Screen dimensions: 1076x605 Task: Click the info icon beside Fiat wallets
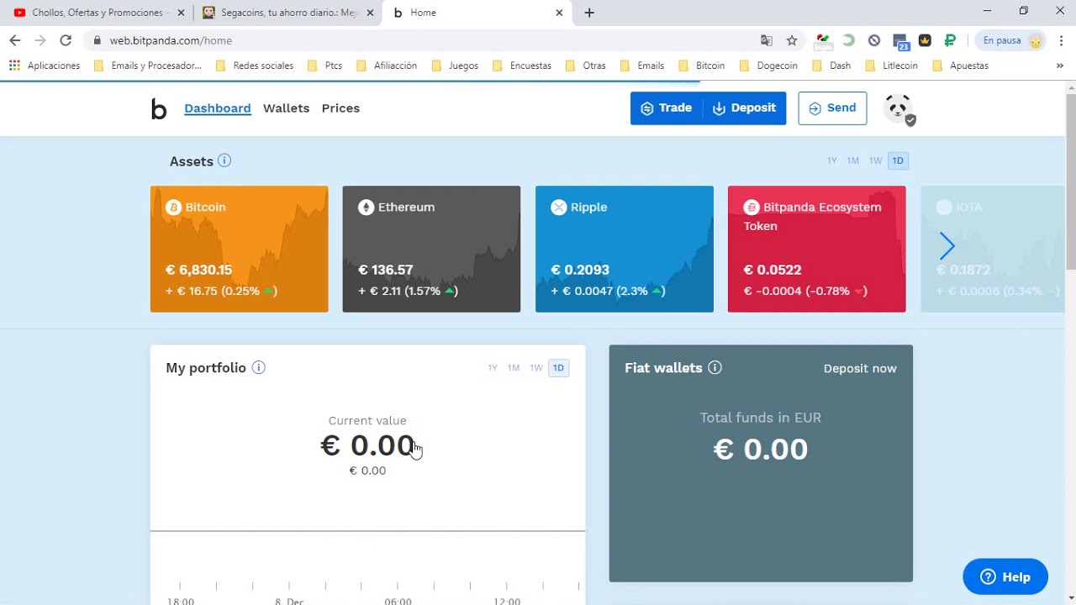(715, 367)
